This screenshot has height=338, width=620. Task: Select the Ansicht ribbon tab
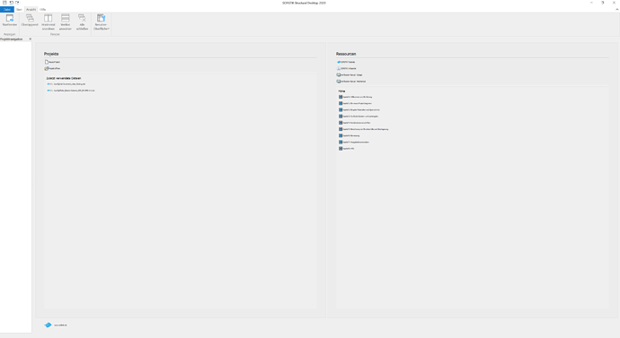click(31, 10)
